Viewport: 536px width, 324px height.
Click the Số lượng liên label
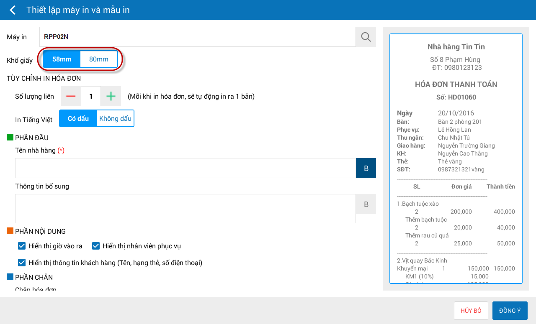pos(34,97)
